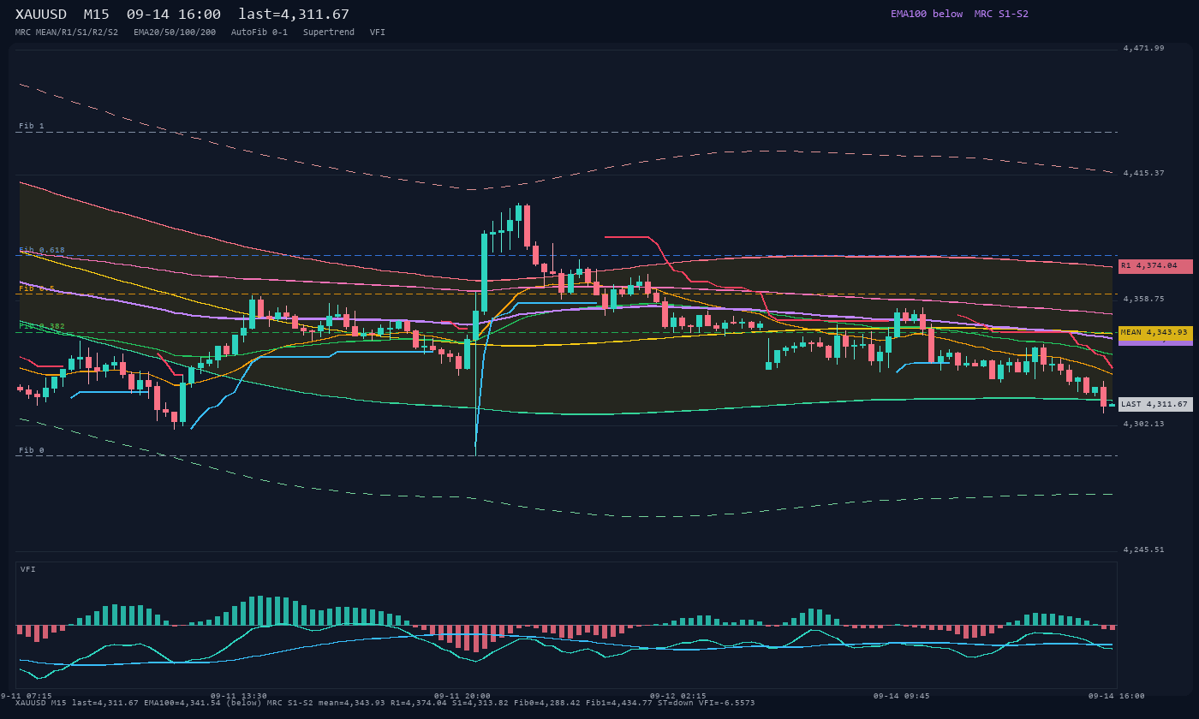Click the Fib 1 level label
1199x719 pixels.
pos(32,126)
